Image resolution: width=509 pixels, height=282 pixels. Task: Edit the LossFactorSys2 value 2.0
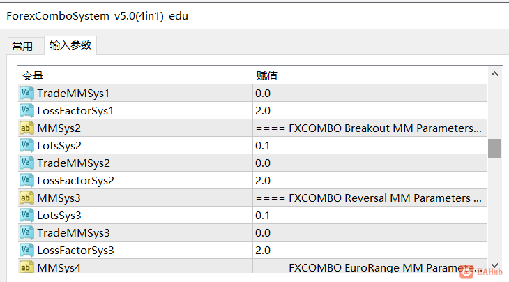[370, 180]
